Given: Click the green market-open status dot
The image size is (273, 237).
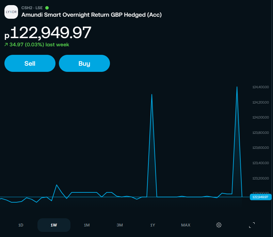Looking at the screenshot, I should [x=47, y=8].
